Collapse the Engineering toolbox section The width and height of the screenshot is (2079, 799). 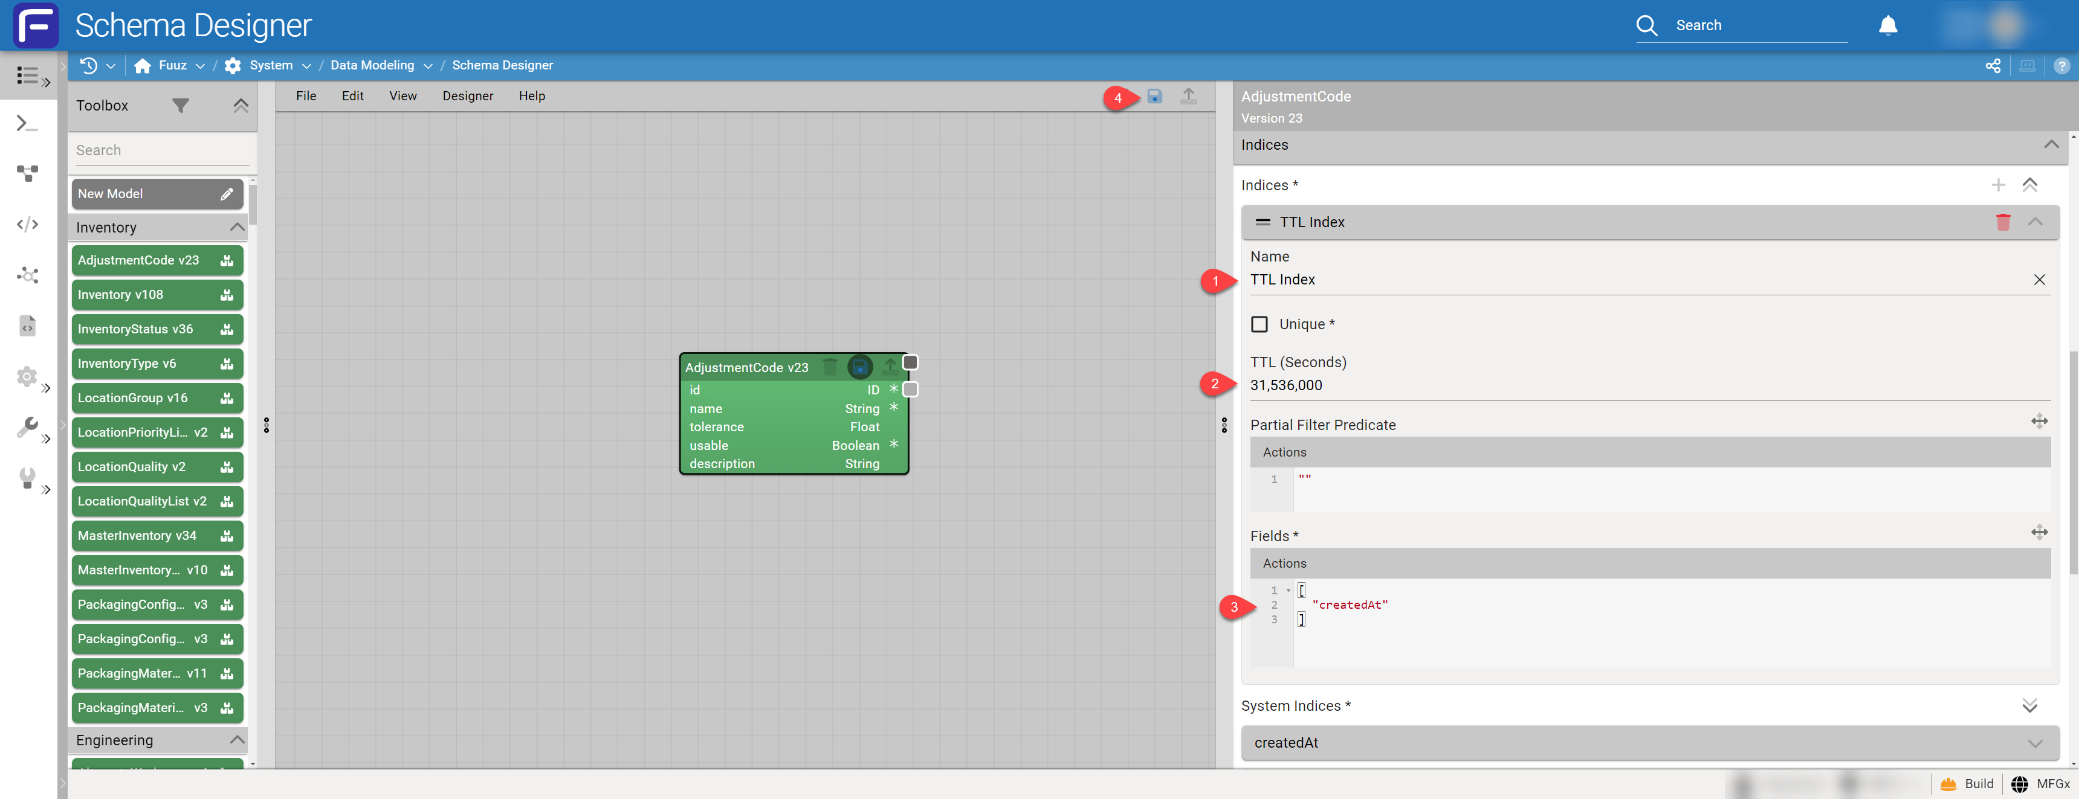238,740
